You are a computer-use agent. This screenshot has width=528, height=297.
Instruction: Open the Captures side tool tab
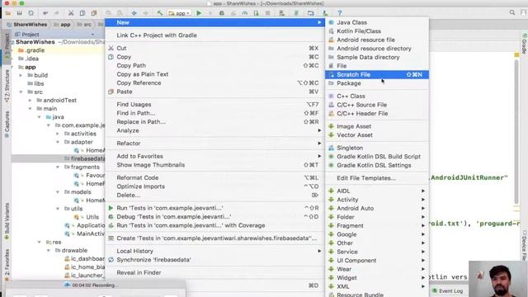pyautogui.click(x=7, y=124)
